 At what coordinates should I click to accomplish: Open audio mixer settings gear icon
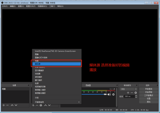click(x=113, y=94)
